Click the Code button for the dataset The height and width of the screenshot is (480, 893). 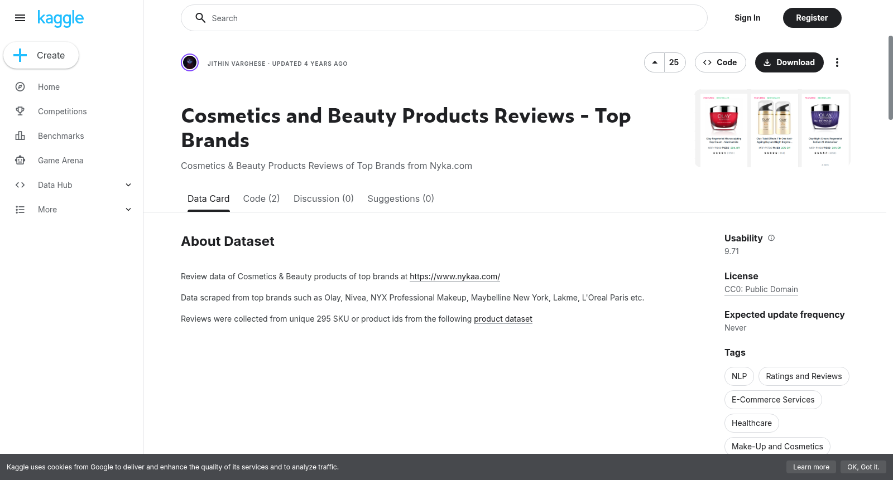tap(720, 62)
